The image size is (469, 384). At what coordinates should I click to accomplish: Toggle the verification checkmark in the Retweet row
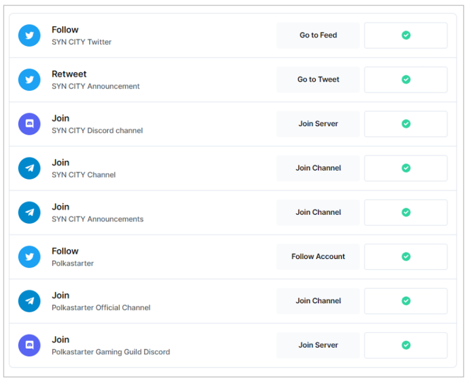pyautogui.click(x=406, y=79)
